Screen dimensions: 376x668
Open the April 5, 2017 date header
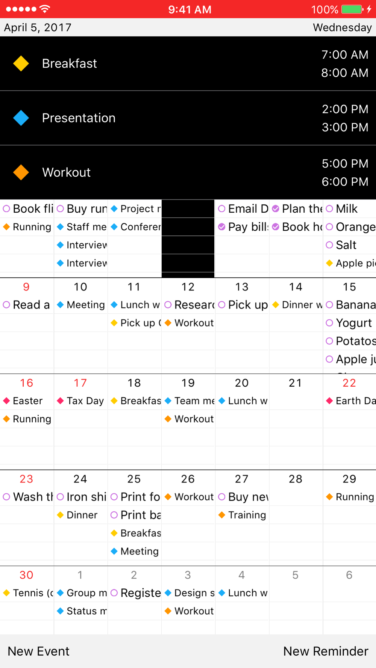tap(38, 27)
